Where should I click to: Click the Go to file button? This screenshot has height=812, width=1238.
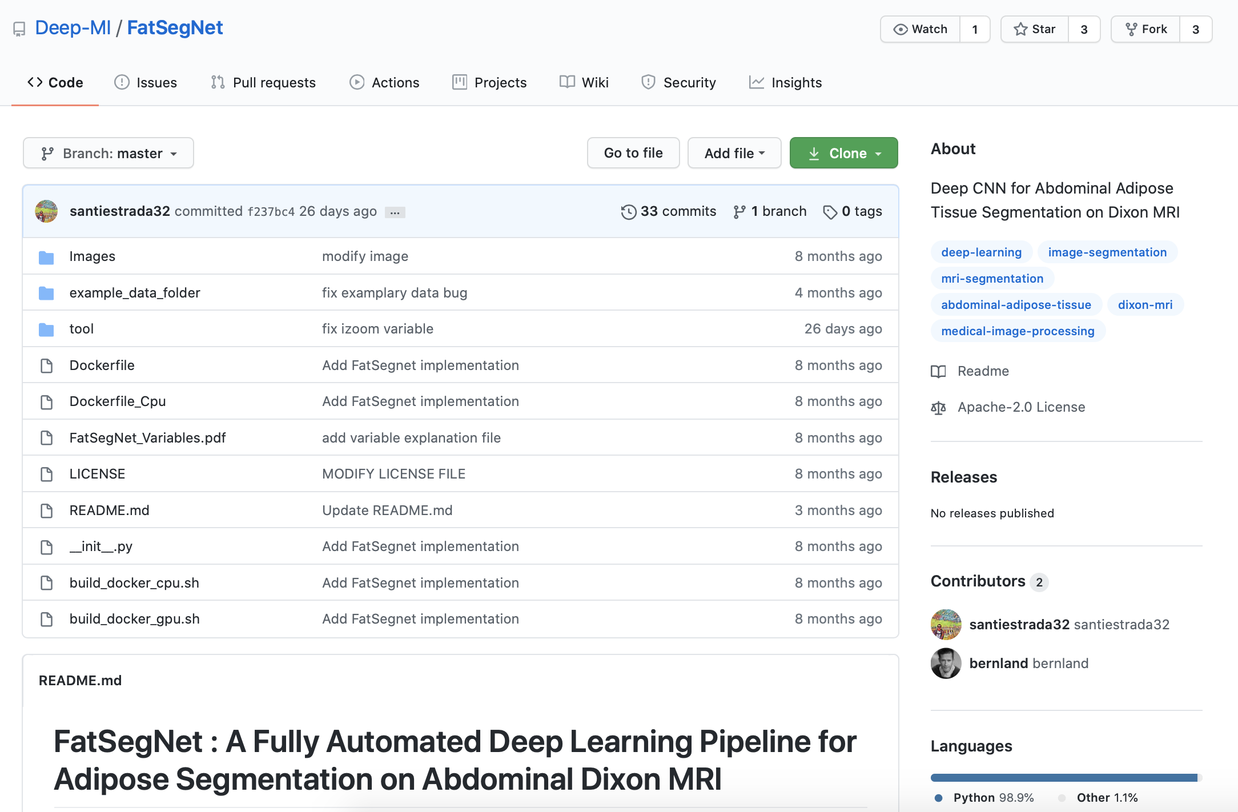click(633, 153)
